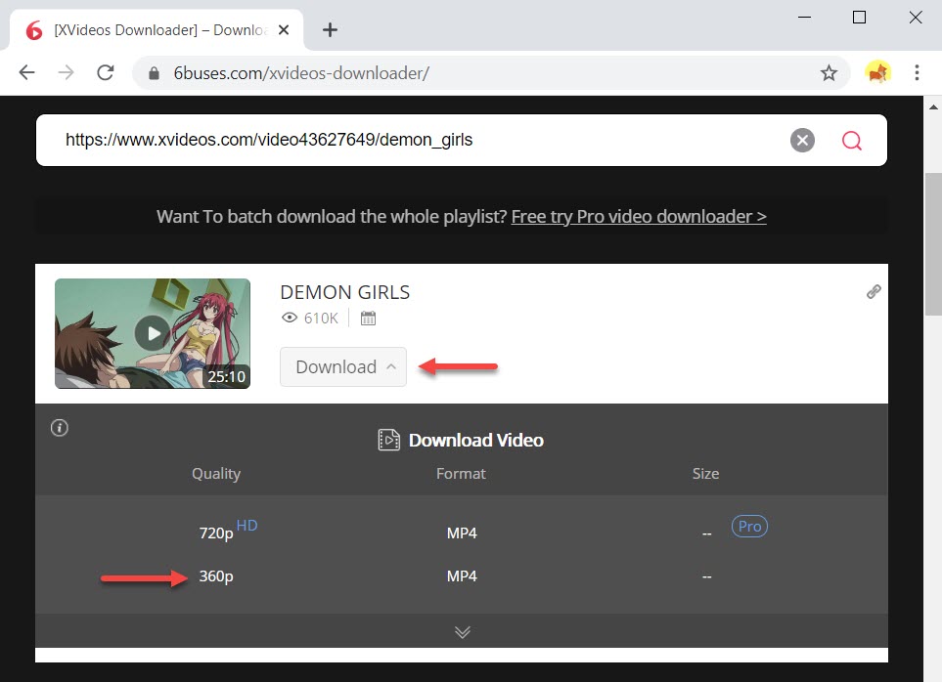
Task: View site security lock info
Action: (154, 73)
